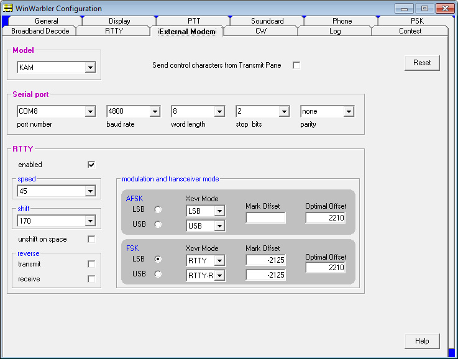
Task: Click the WinWarbler title bar app icon
Action: click(x=8, y=9)
